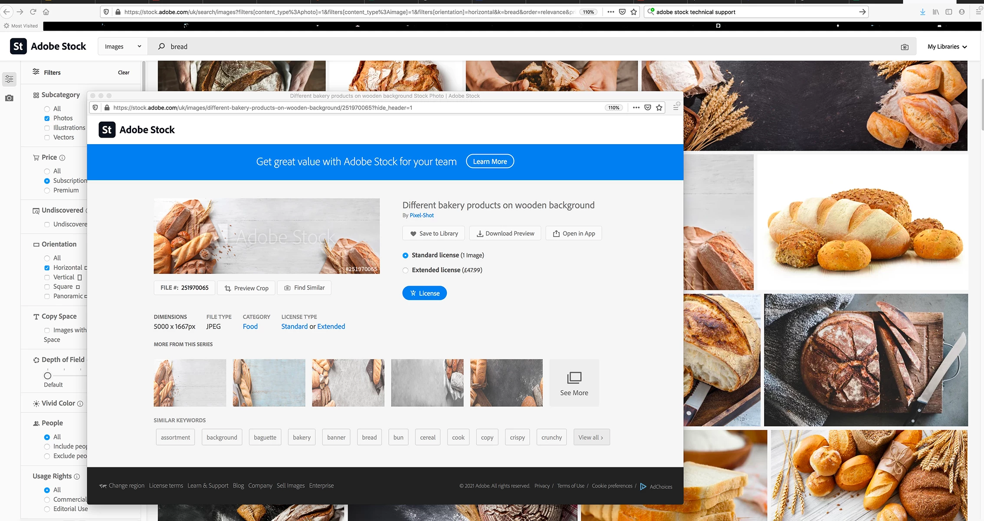Image resolution: width=984 pixels, height=521 pixels.
Task: Enable the Vertical orientation checkbox
Action: pos(47,277)
